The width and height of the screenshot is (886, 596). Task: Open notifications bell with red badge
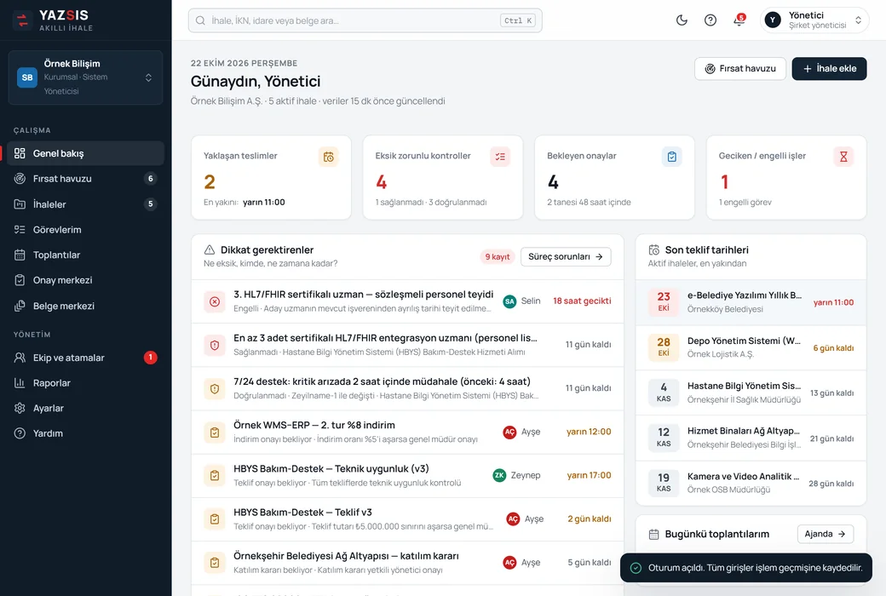click(x=739, y=20)
